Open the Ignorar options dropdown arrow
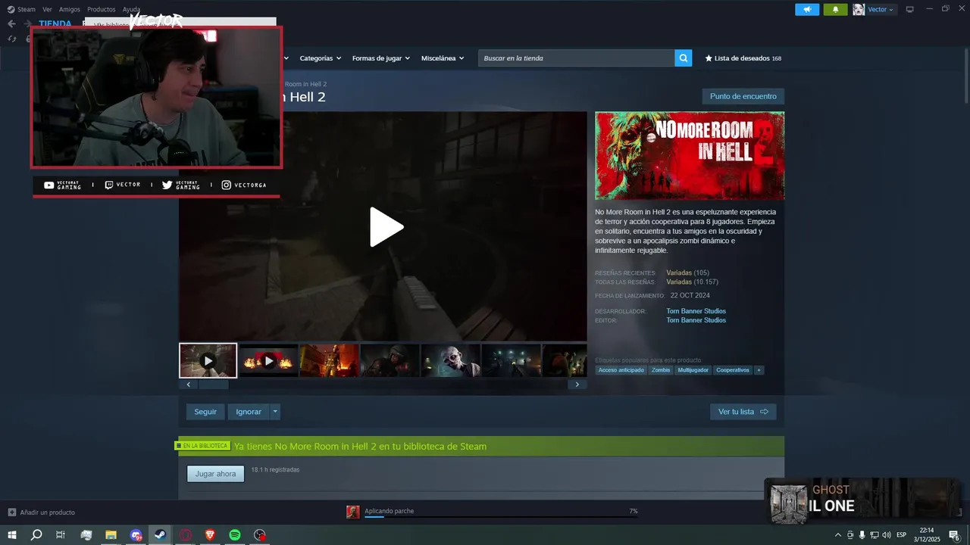The width and height of the screenshot is (970, 545). (275, 412)
